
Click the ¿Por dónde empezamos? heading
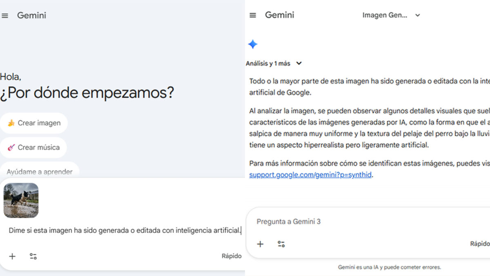point(87,93)
